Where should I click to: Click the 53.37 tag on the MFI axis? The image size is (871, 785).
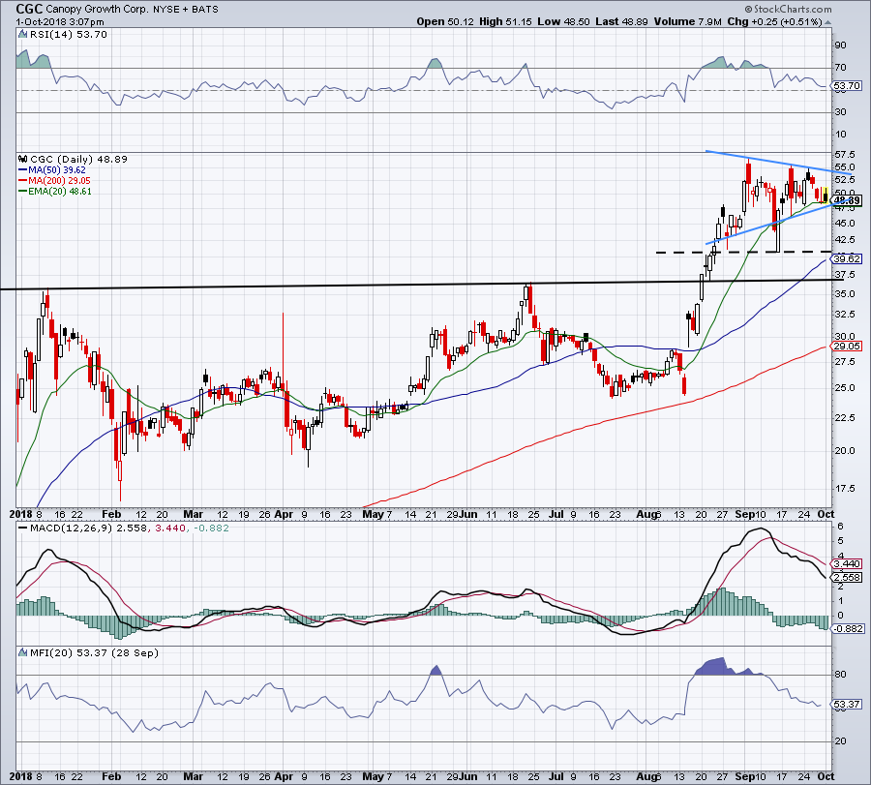[847, 705]
